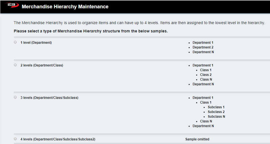Enable the 4 levels hierarchy radio option
270x144 pixels.
[x=15, y=139]
